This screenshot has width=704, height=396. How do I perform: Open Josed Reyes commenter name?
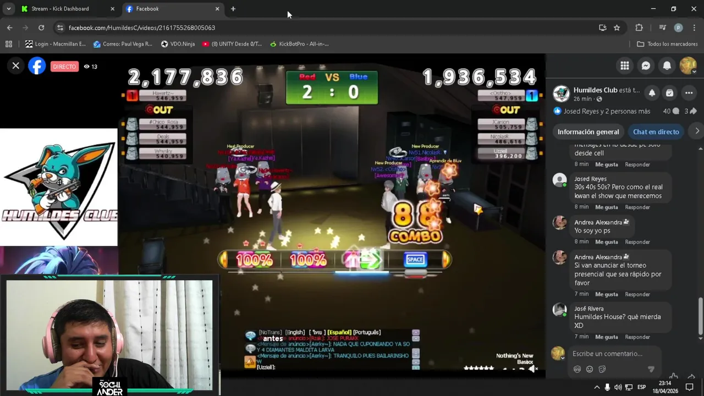coord(590,179)
